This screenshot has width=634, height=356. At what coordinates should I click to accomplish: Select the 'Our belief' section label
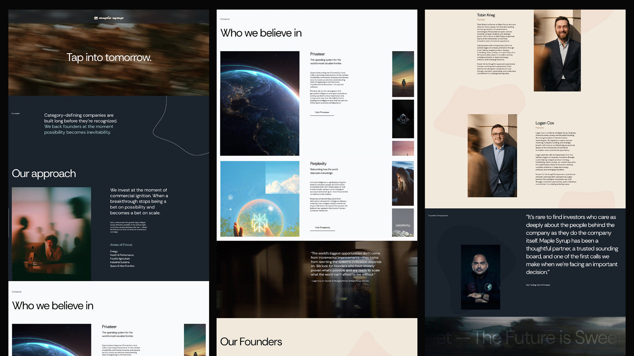pos(16,114)
